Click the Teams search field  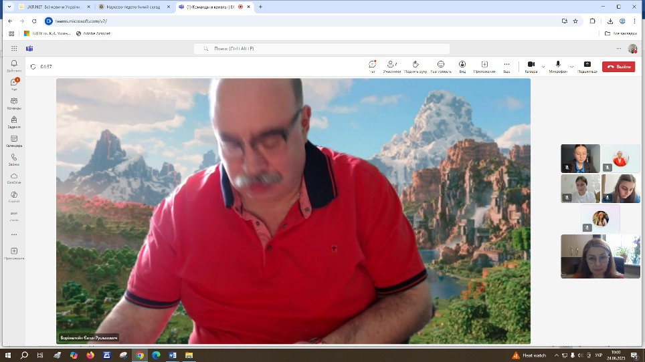(x=321, y=49)
